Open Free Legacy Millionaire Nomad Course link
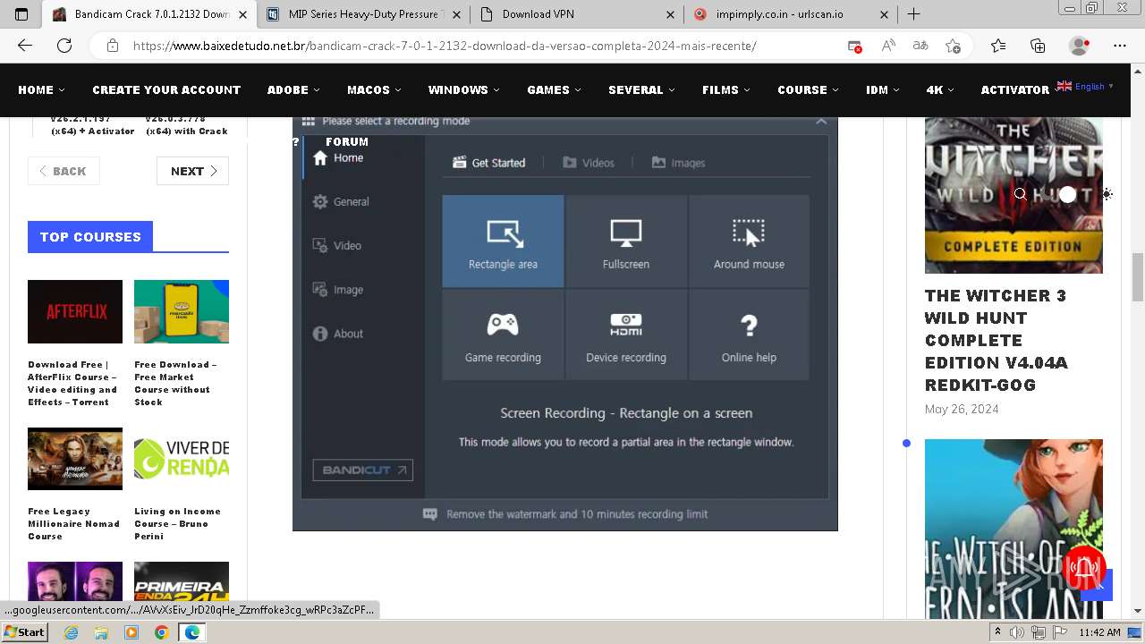 (x=73, y=524)
